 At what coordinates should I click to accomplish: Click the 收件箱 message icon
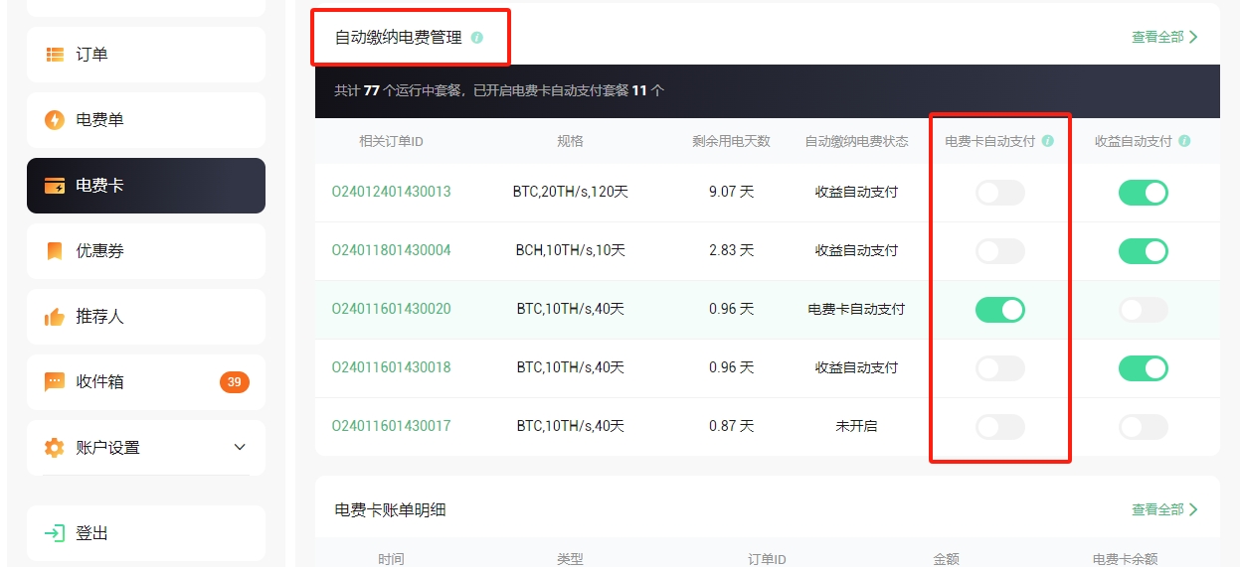pos(55,382)
